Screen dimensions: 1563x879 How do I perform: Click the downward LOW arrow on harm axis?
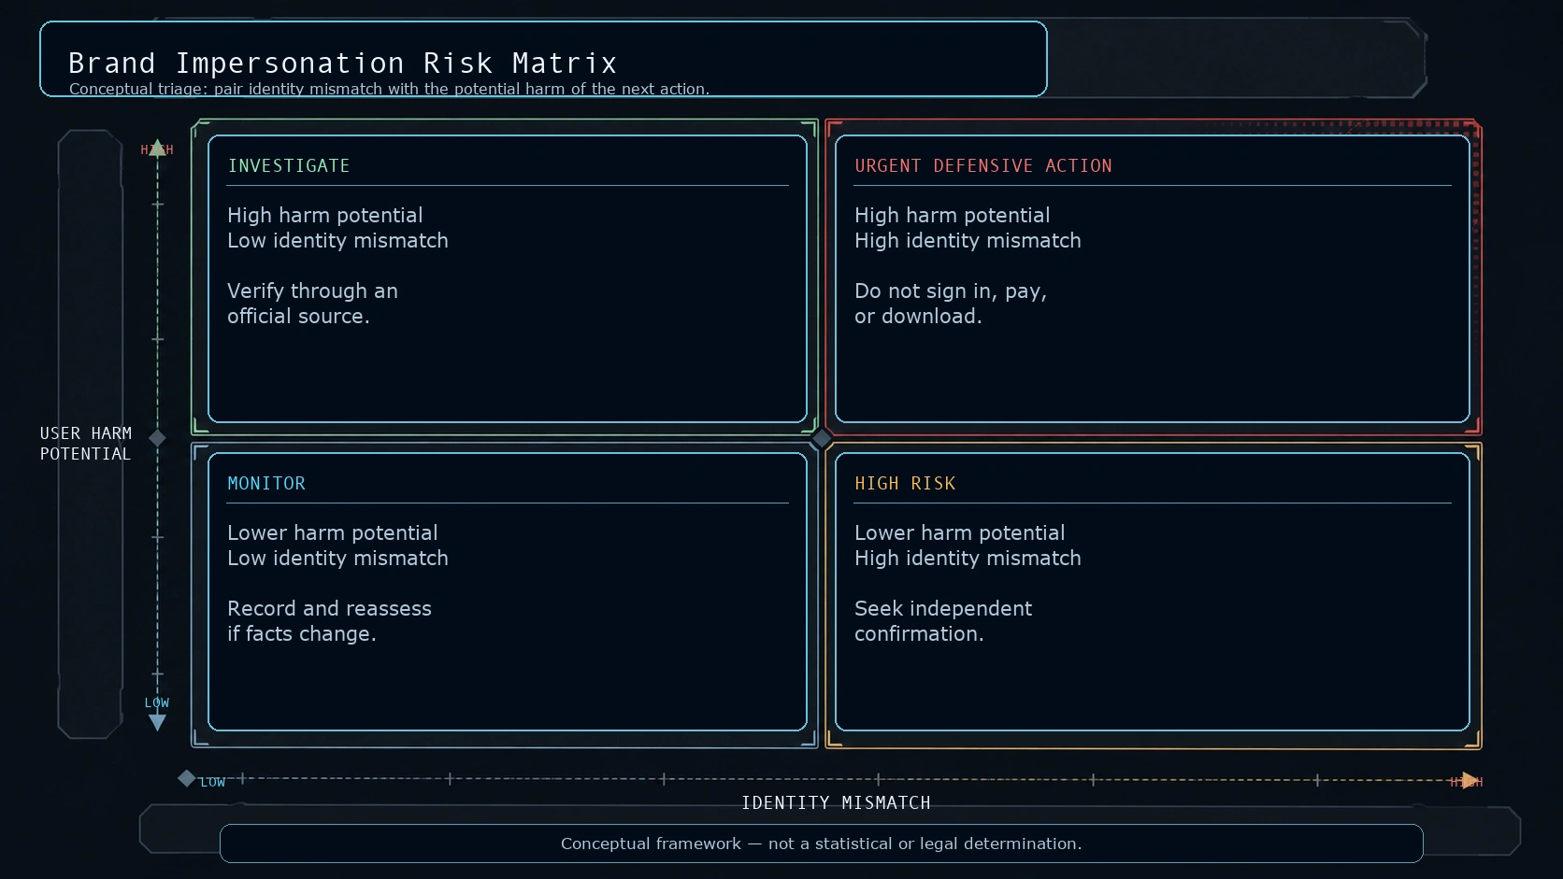pyautogui.click(x=157, y=722)
